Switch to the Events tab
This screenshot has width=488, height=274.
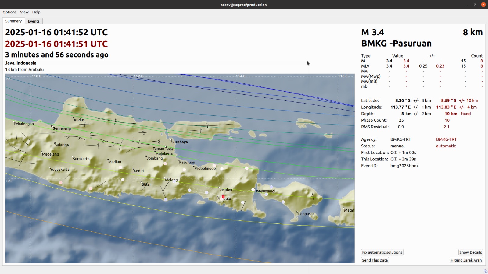point(34,21)
